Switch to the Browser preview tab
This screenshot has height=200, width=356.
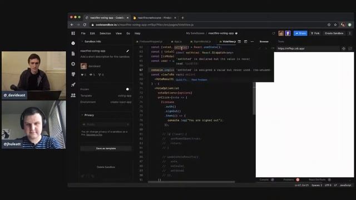[x=264, y=42]
